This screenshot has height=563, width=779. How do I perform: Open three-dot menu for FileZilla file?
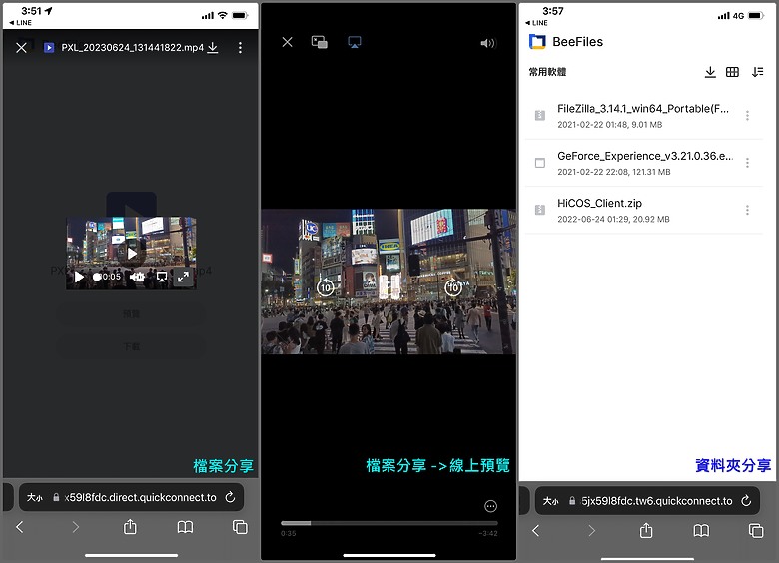[x=747, y=115]
